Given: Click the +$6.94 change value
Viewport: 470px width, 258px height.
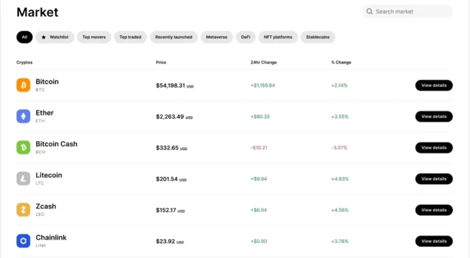Looking at the screenshot, I should point(259,210).
